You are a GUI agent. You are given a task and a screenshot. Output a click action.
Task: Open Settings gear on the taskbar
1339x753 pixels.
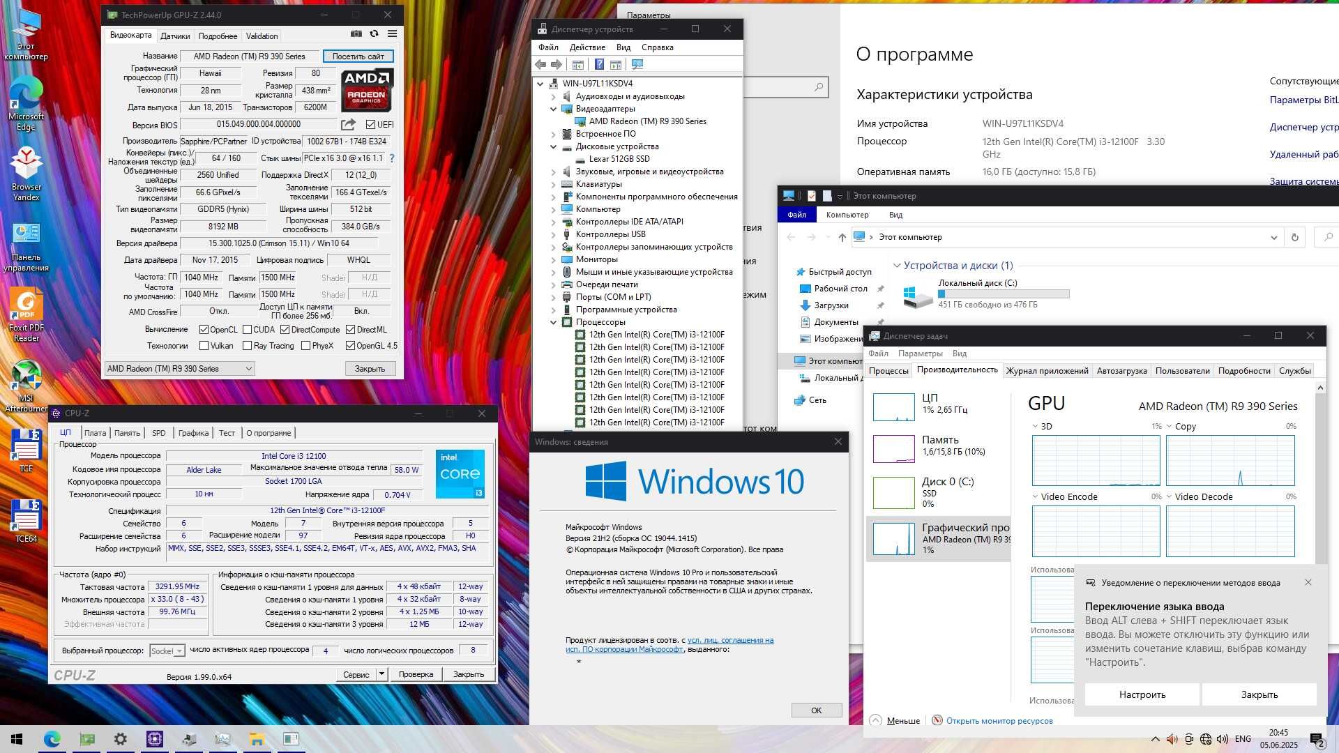point(120,739)
